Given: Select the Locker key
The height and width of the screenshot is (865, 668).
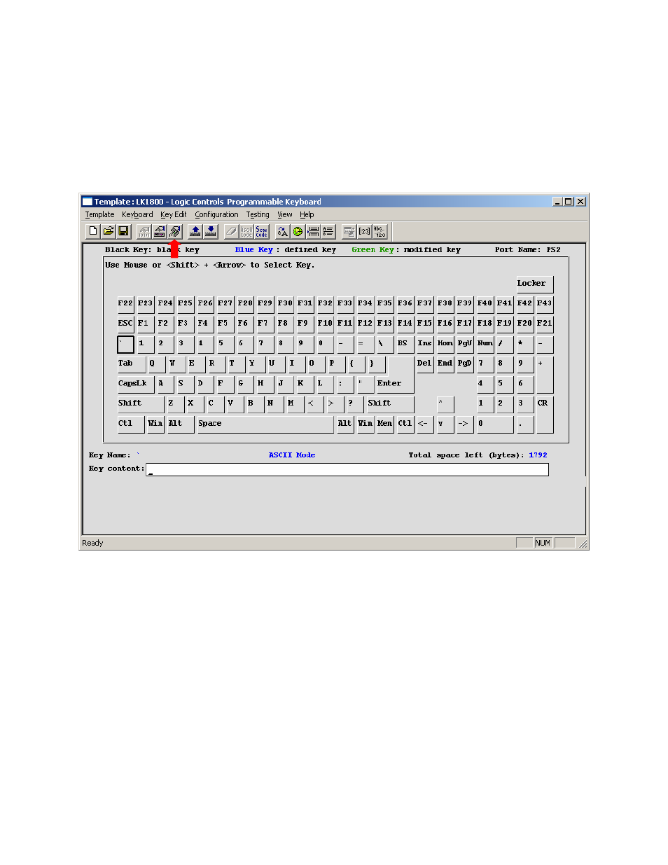Looking at the screenshot, I should [x=535, y=284].
